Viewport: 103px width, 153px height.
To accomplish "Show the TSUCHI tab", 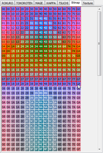I will (x=64, y=3).
